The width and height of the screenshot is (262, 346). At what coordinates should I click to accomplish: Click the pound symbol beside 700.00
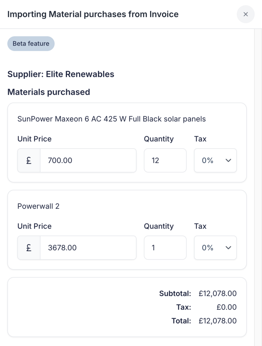29,160
